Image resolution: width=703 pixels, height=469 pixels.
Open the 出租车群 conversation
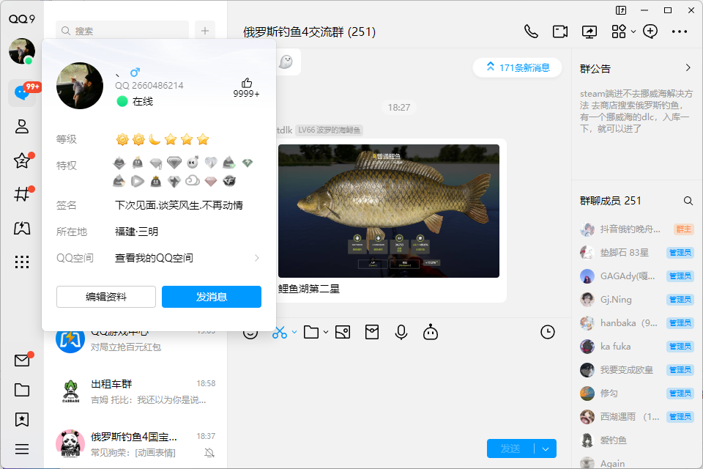(135, 391)
